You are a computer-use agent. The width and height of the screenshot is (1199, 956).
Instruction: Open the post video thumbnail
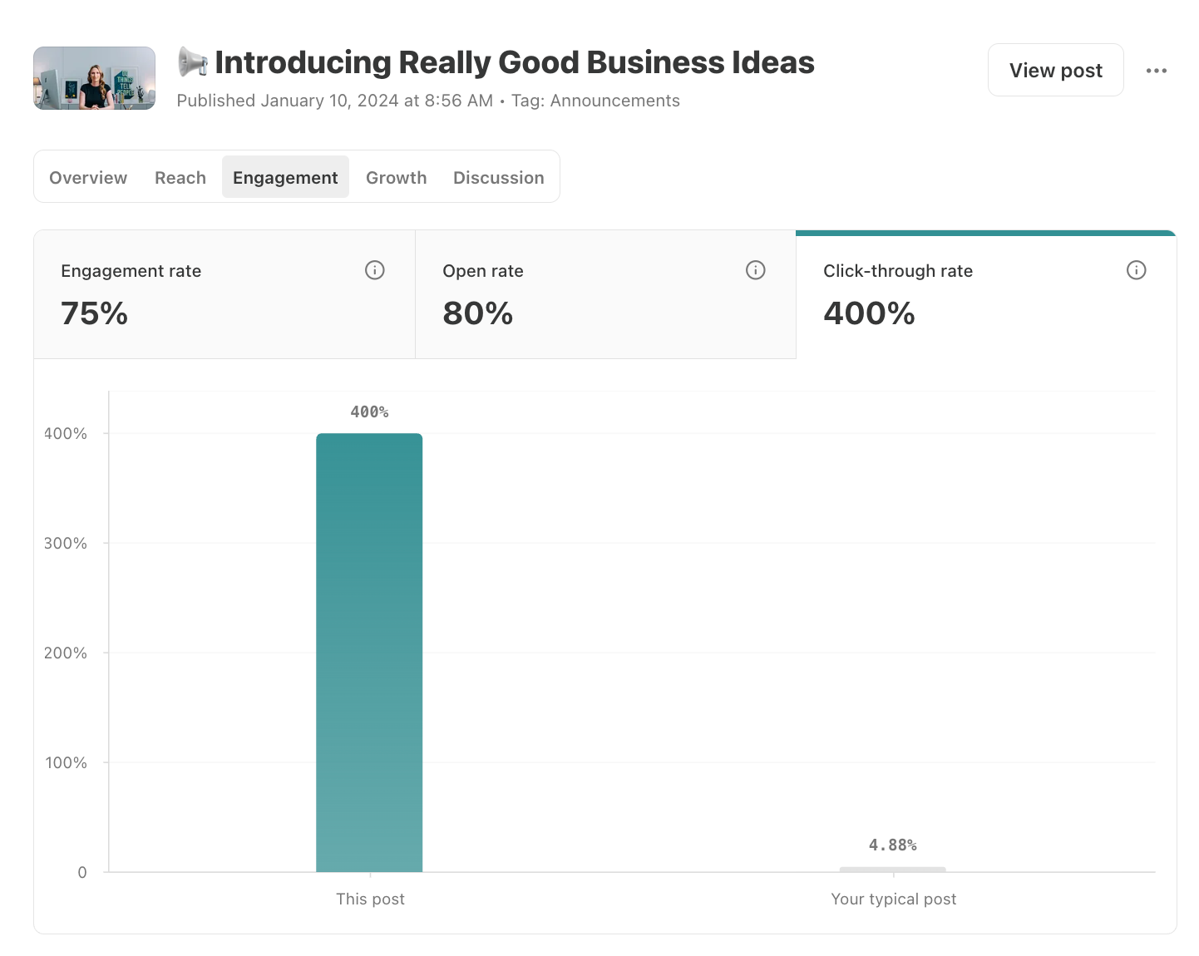94,78
